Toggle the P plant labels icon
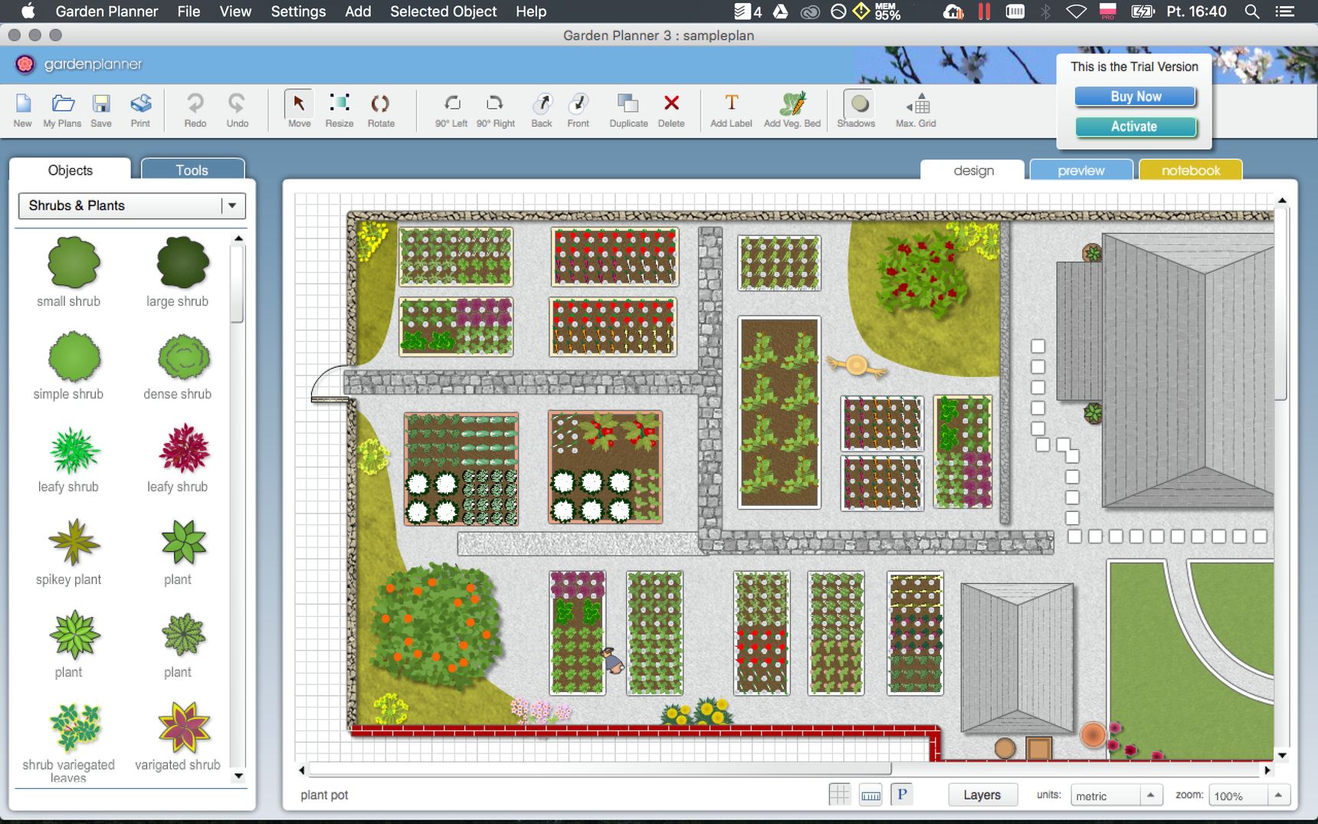Image resolution: width=1318 pixels, height=824 pixels. point(902,795)
